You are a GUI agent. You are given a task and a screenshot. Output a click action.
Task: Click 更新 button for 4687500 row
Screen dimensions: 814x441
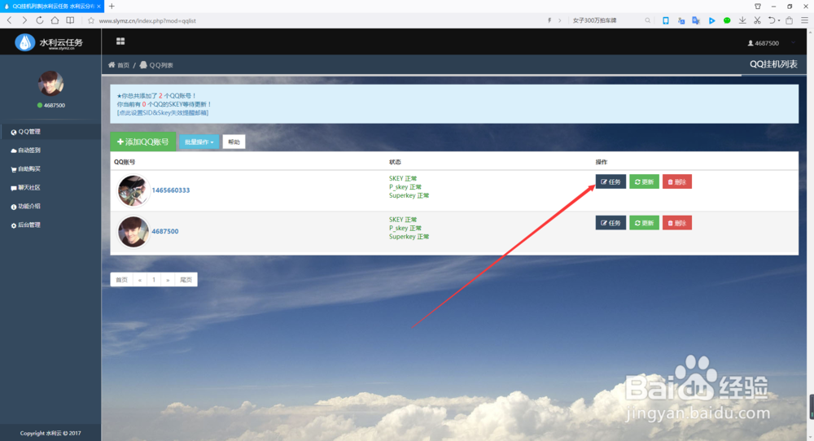[644, 223]
